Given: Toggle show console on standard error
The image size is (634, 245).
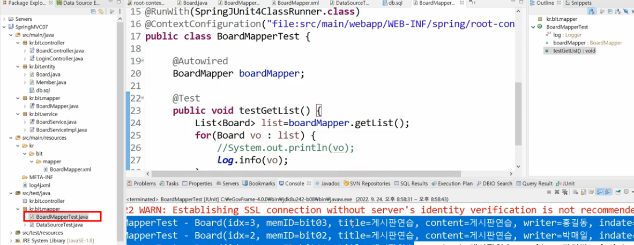Looking at the screenshot, I should 607,192.
